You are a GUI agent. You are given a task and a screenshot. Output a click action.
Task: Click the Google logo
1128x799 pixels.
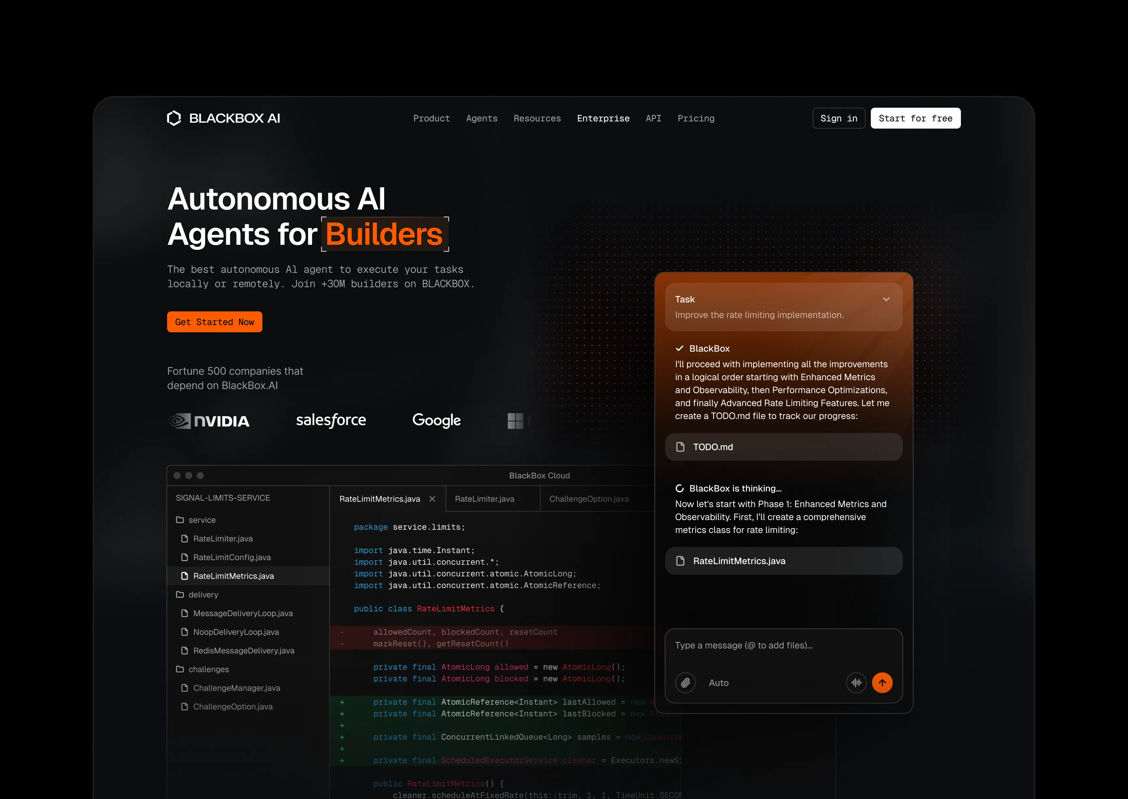point(436,420)
